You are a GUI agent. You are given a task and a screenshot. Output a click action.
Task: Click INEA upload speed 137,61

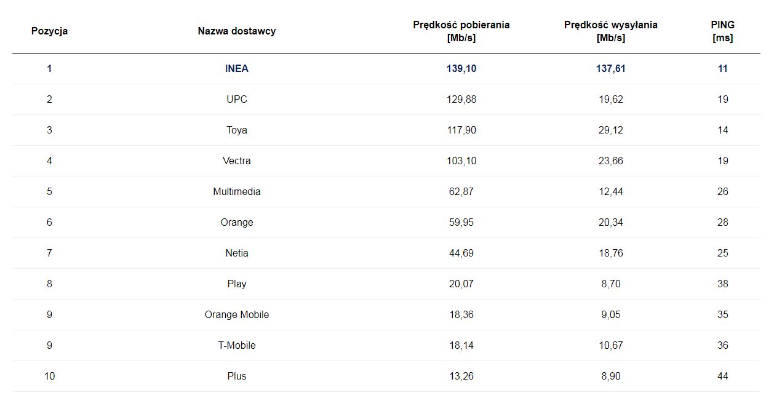(610, 68)
